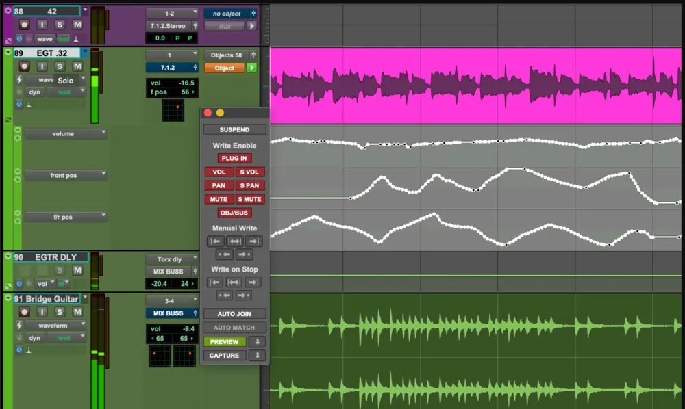Viewport: 685px width, 409px height.
Task: Open the dyn selector on track 91
Action: point(34,337)
